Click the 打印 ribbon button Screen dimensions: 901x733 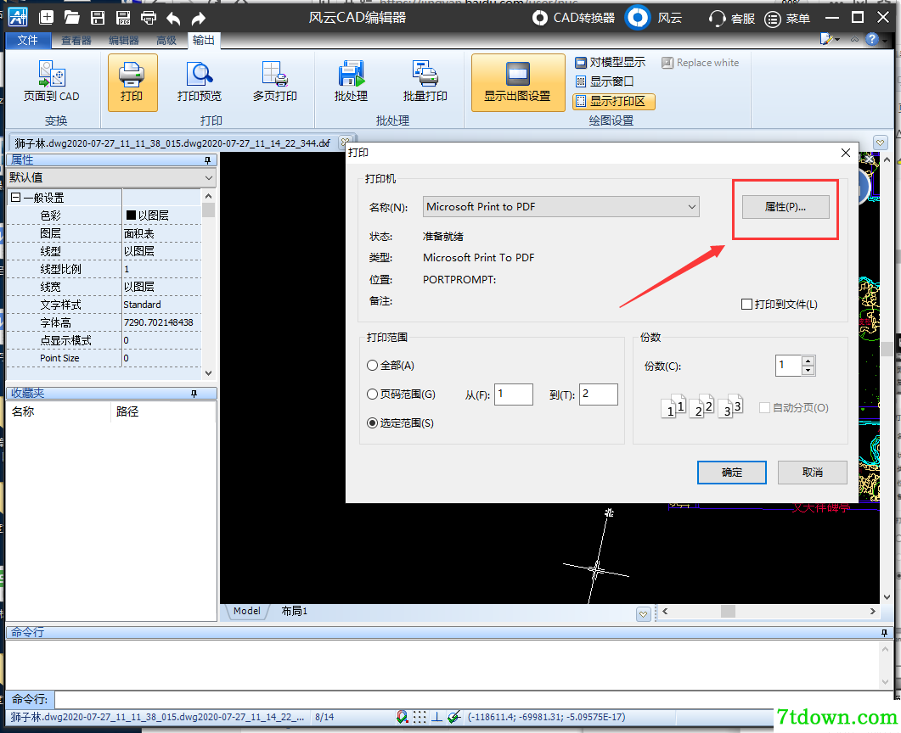[132, 82]
